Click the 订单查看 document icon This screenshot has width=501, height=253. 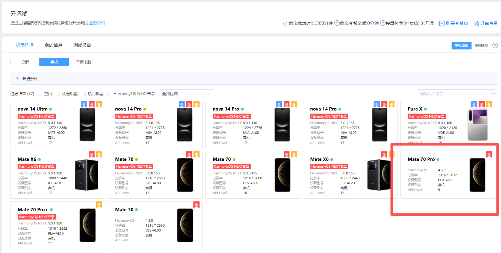point(476,24)
